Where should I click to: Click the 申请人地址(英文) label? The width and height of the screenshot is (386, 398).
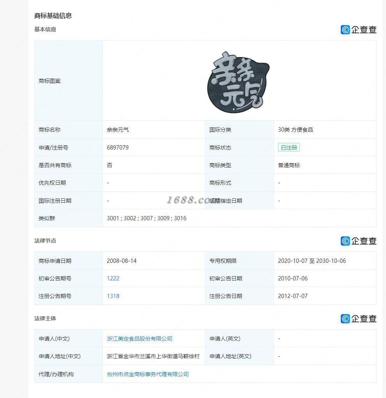point(230,356)
